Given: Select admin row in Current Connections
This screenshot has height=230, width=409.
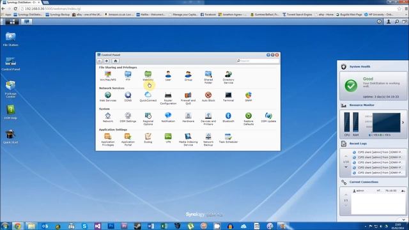Looking at the screenshot, I should pos(378,191).
